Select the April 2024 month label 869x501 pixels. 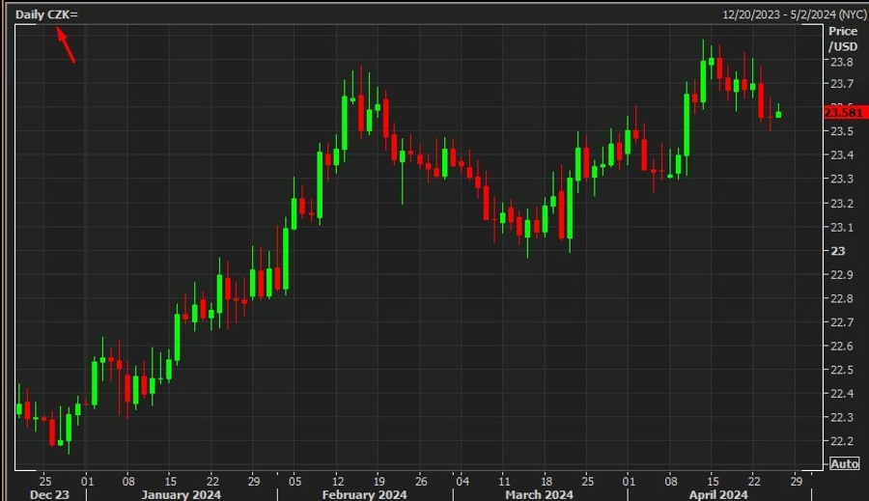718,494
